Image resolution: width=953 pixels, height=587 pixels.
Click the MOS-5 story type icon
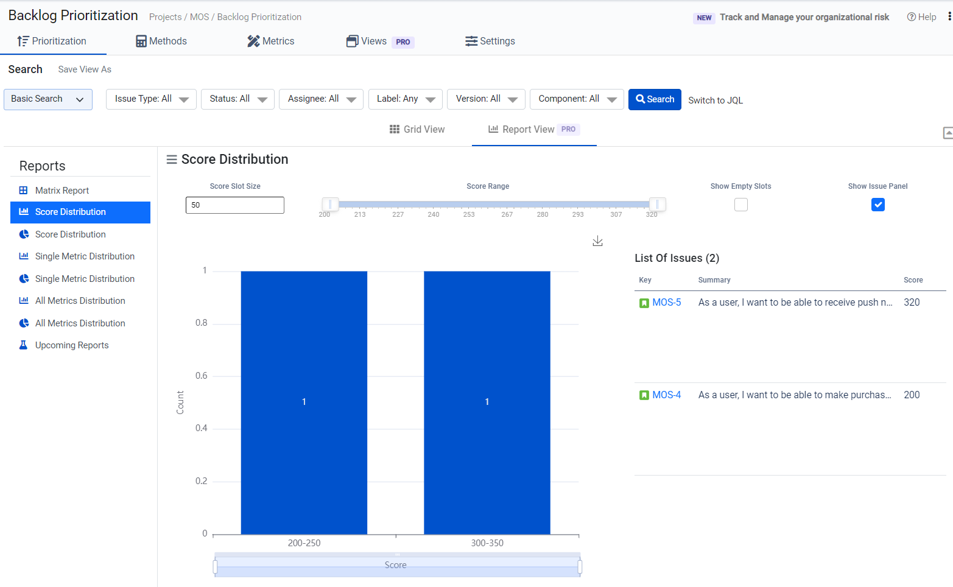coord(644,303)
